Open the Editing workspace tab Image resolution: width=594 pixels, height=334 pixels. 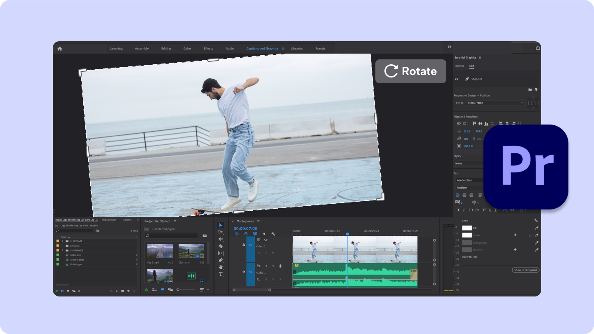coord(166,48)
